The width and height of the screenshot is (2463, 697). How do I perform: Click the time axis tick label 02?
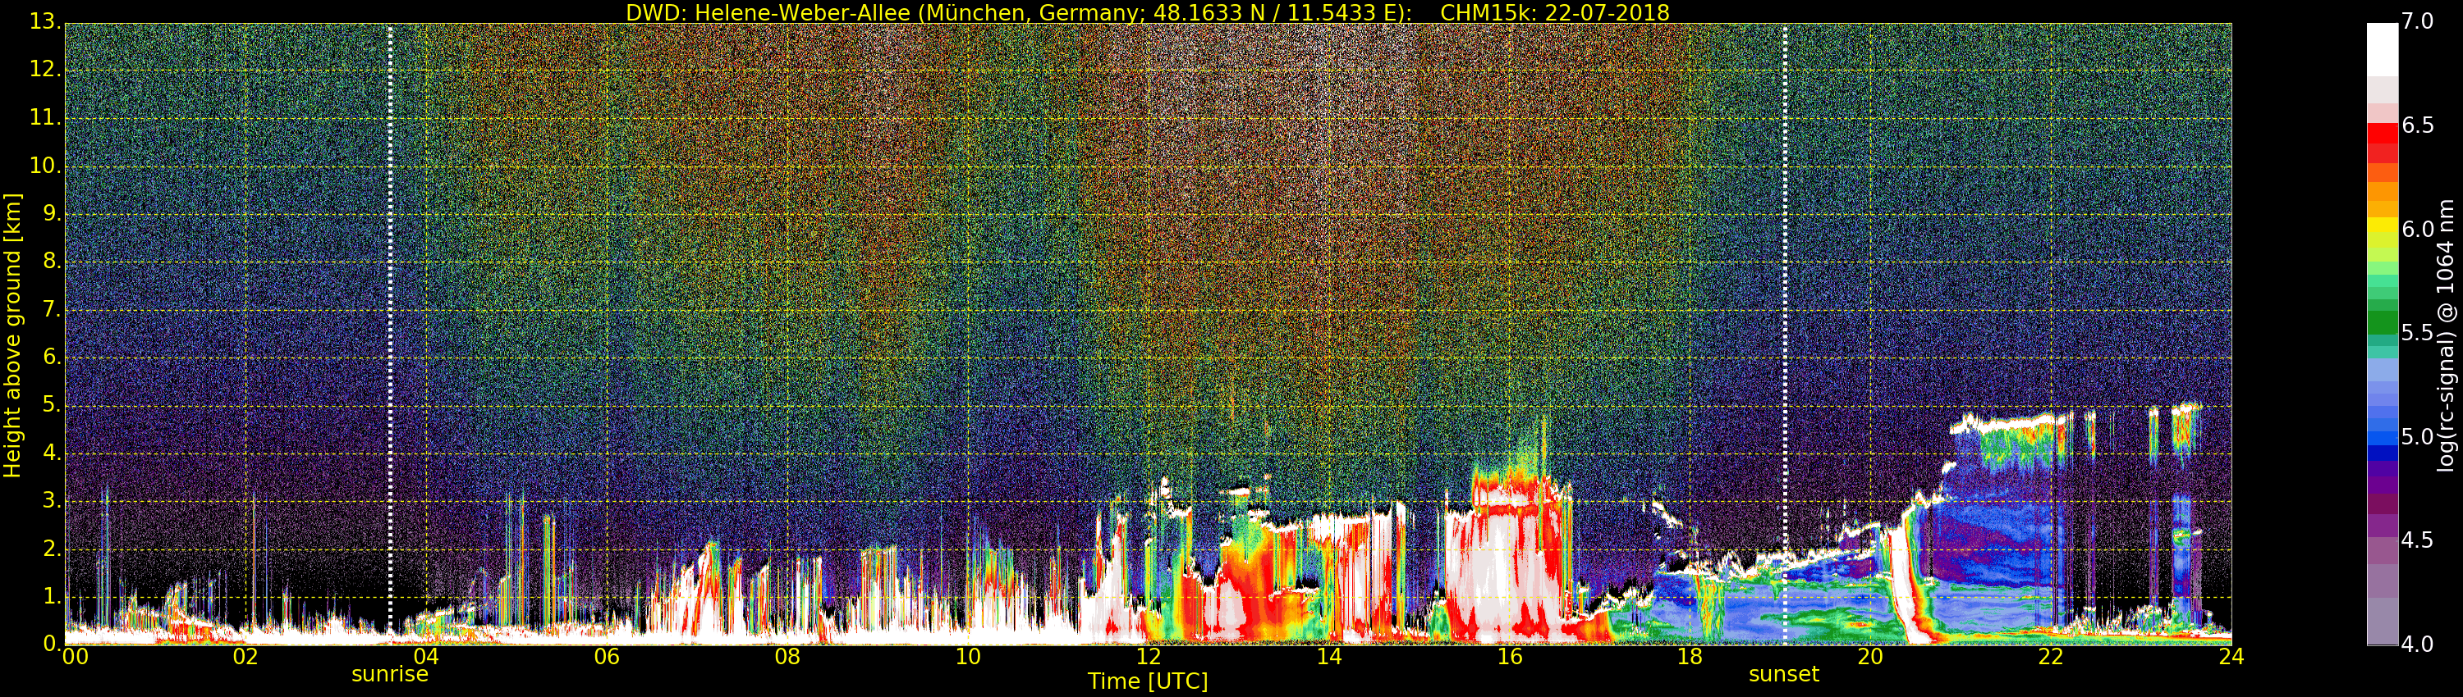[245, 657]
